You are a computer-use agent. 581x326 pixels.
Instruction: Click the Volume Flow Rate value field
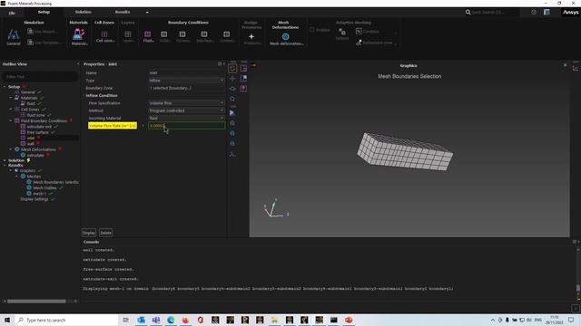pos(186,126)
